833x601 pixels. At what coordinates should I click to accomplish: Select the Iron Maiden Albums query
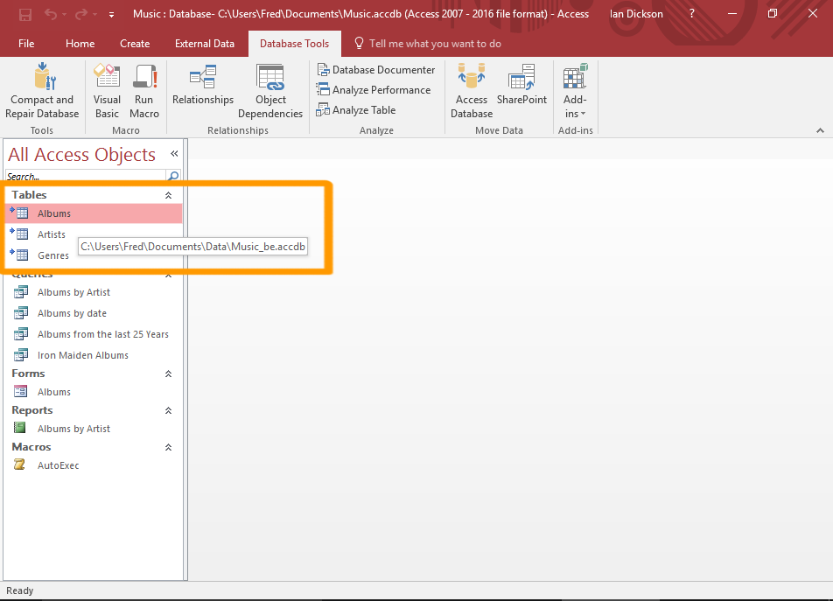[94, 355]
